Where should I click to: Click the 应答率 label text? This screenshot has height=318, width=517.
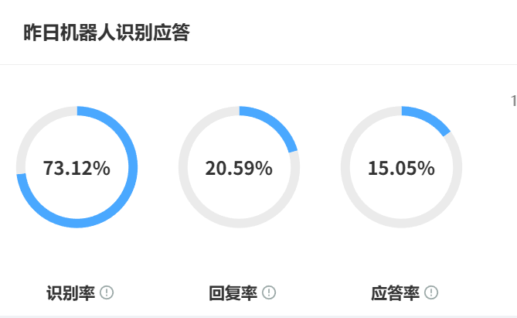tap(395, 293)
